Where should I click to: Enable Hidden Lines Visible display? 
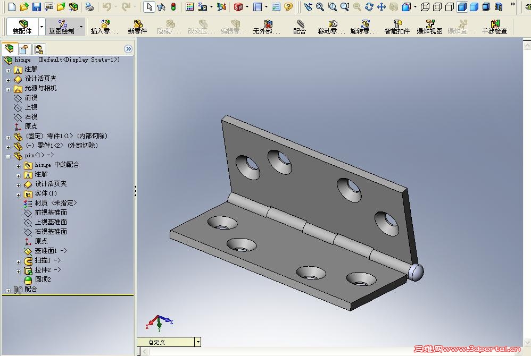[437, 6]
